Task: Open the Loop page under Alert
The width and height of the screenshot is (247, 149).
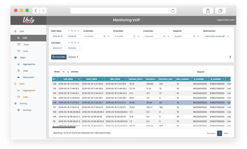Action: [25, 97]
